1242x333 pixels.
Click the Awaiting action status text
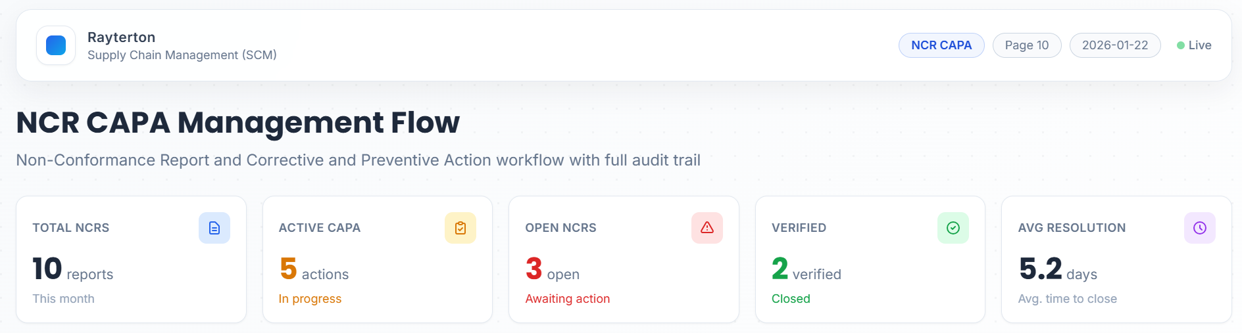[568, 299]
